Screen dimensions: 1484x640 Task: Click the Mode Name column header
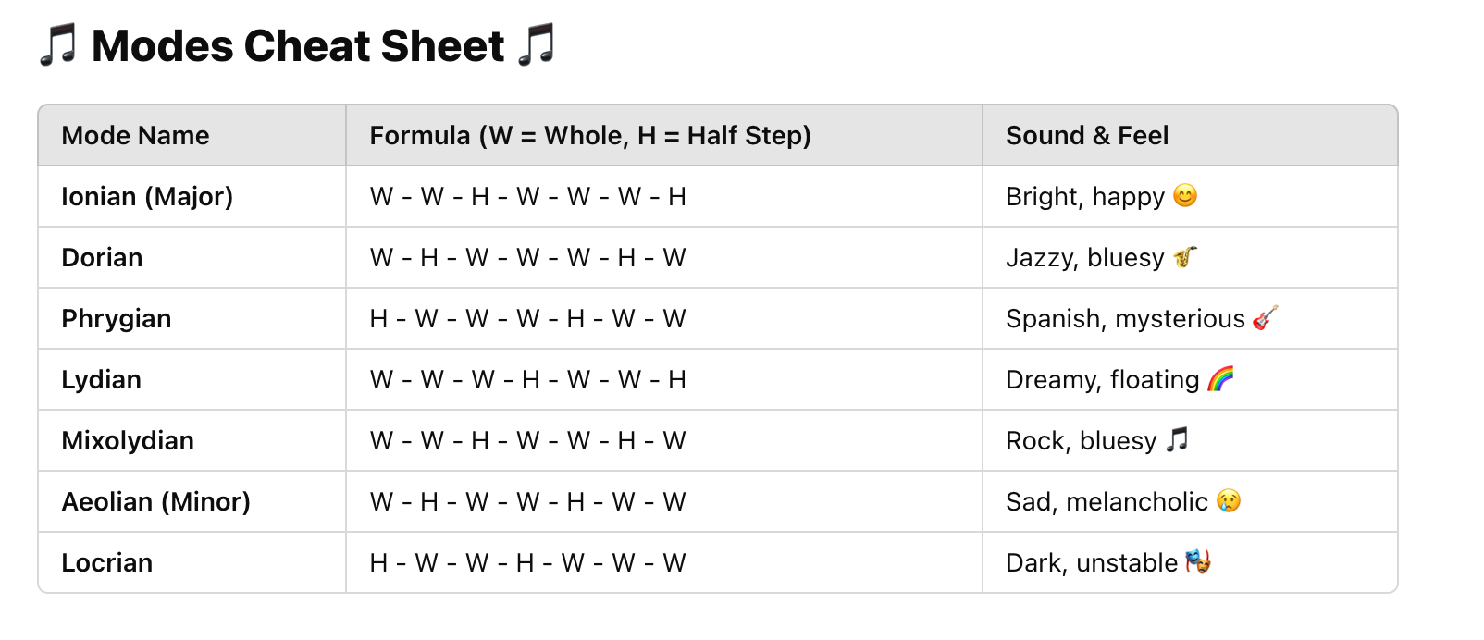coord(135,136)
